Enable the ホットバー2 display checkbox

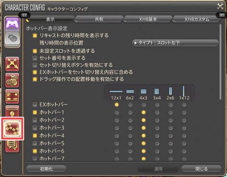click(35, 120)
